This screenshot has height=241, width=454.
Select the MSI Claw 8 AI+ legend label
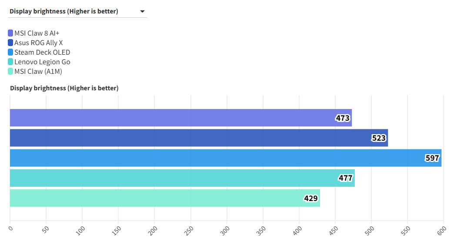point(37,33)
